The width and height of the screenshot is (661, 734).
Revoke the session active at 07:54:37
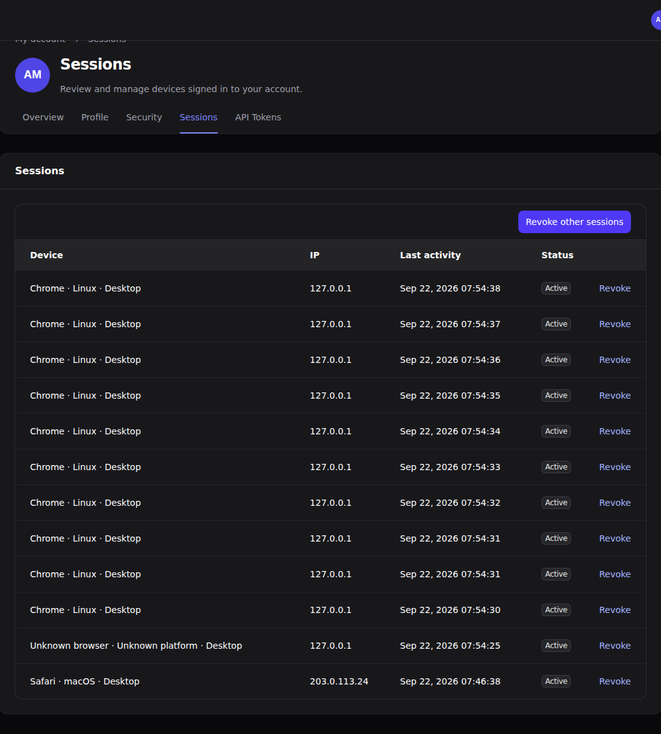coord(615,324)
